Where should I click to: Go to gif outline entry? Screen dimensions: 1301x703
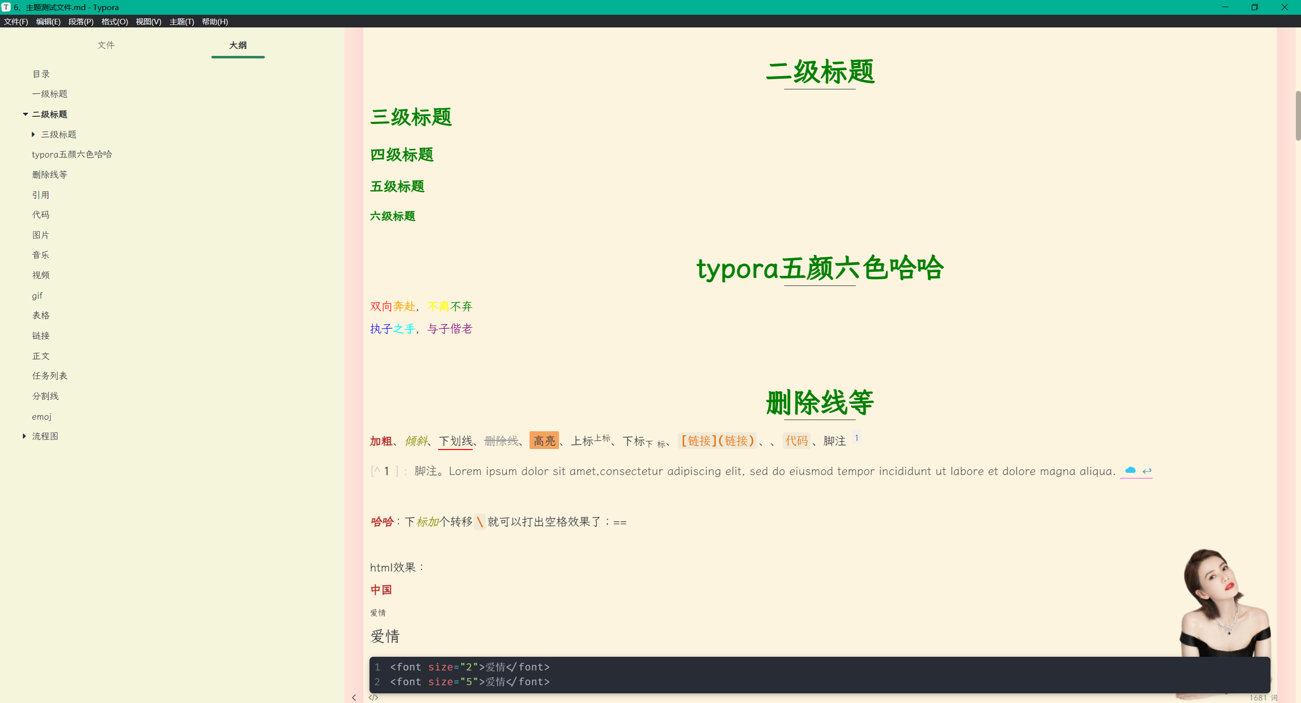coord(38,296)
